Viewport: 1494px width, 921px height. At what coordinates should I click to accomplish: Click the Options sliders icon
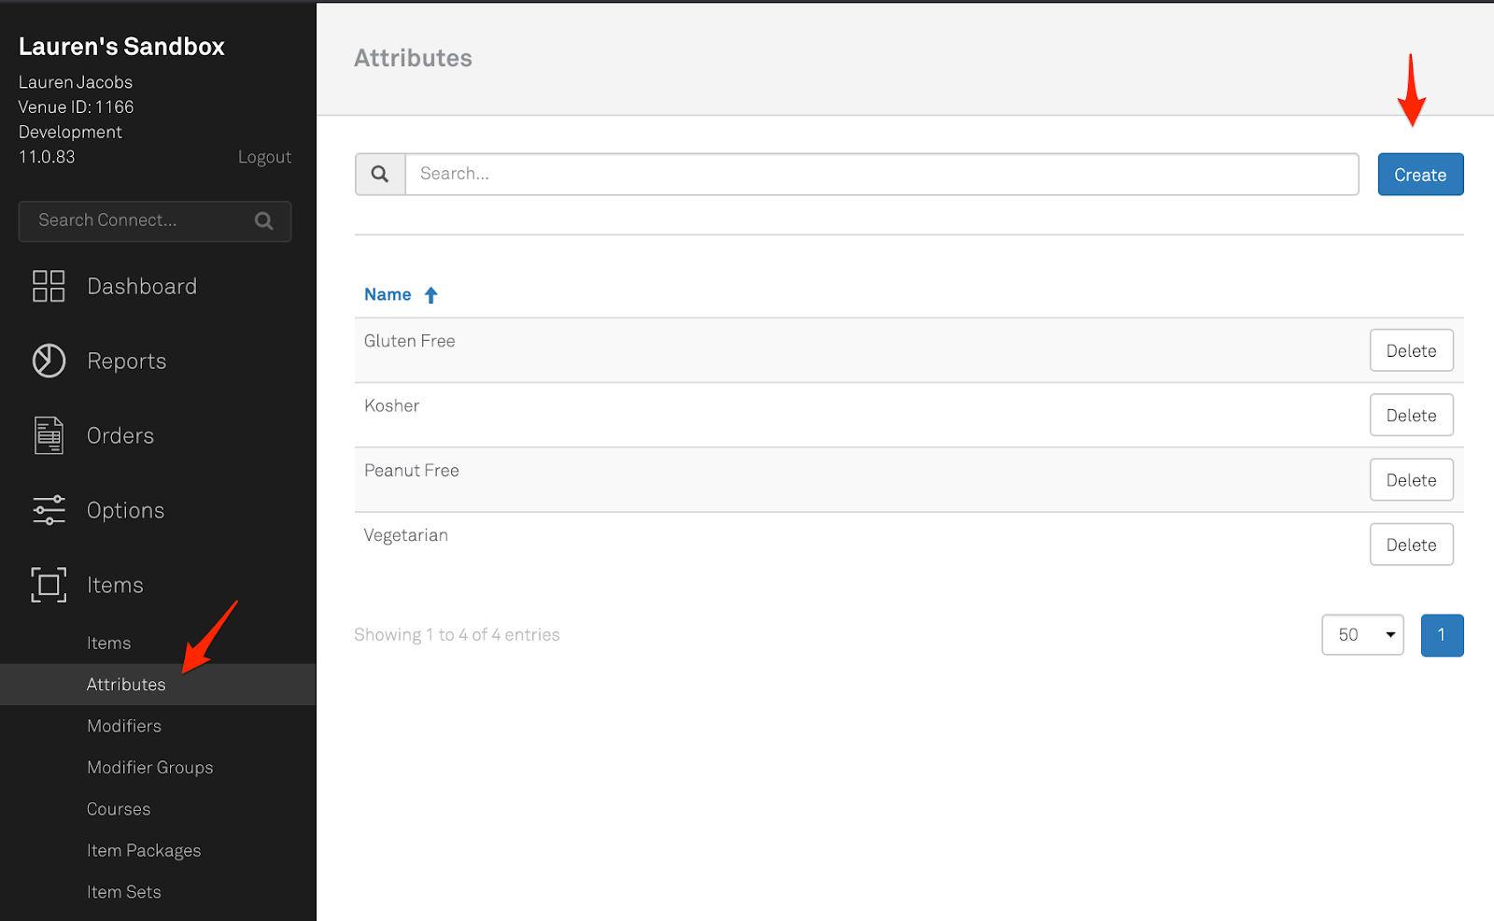[x=49, y=510]
